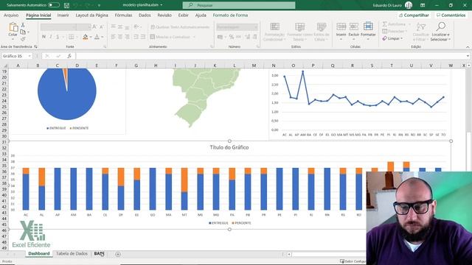Click the Align Right icon
The image size is (472, 265).
click(x=127, y=37)
